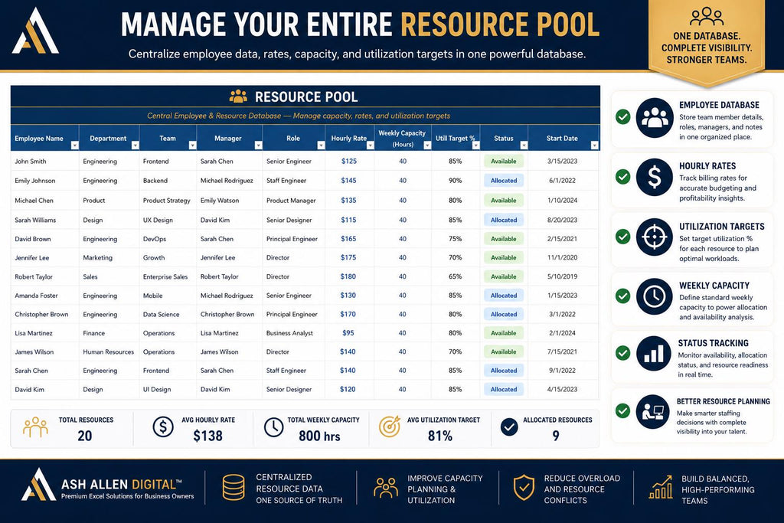Screen dimensions: 784x523
Task: Select the $138 average hourly rate value
Action: pyautogui.click(x=208, y=436)
